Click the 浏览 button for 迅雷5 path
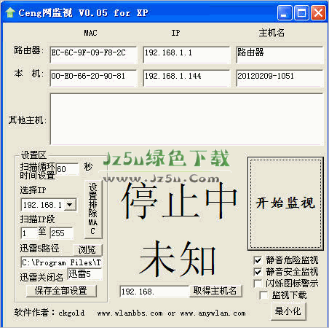Viewport: 329px width, 328px height. (x=87, y=250)
